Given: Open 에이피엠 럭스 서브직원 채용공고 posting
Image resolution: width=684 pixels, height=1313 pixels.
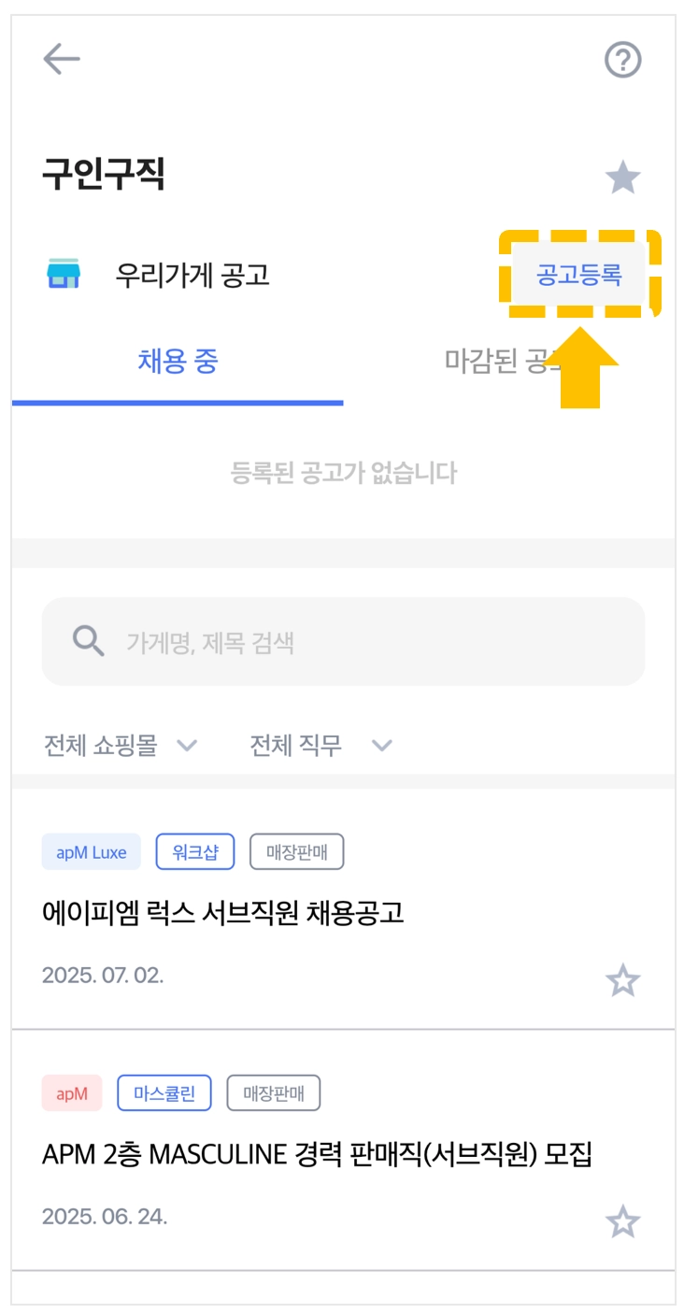Looking at the screenshot, I should click(223, 912).
